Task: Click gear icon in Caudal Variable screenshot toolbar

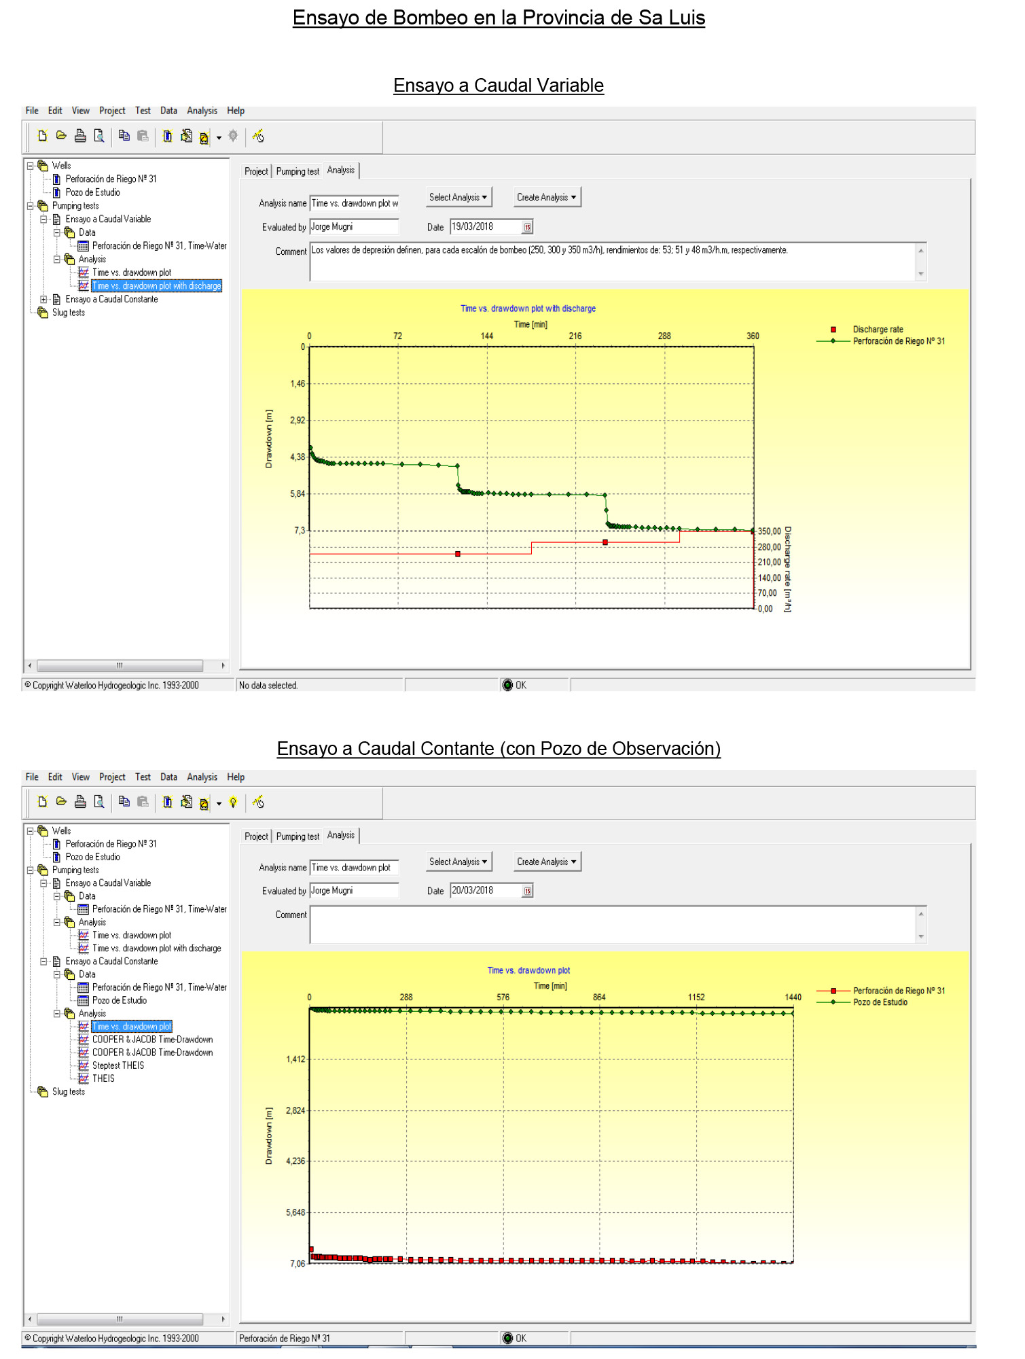Action: [x=233, y=136]
